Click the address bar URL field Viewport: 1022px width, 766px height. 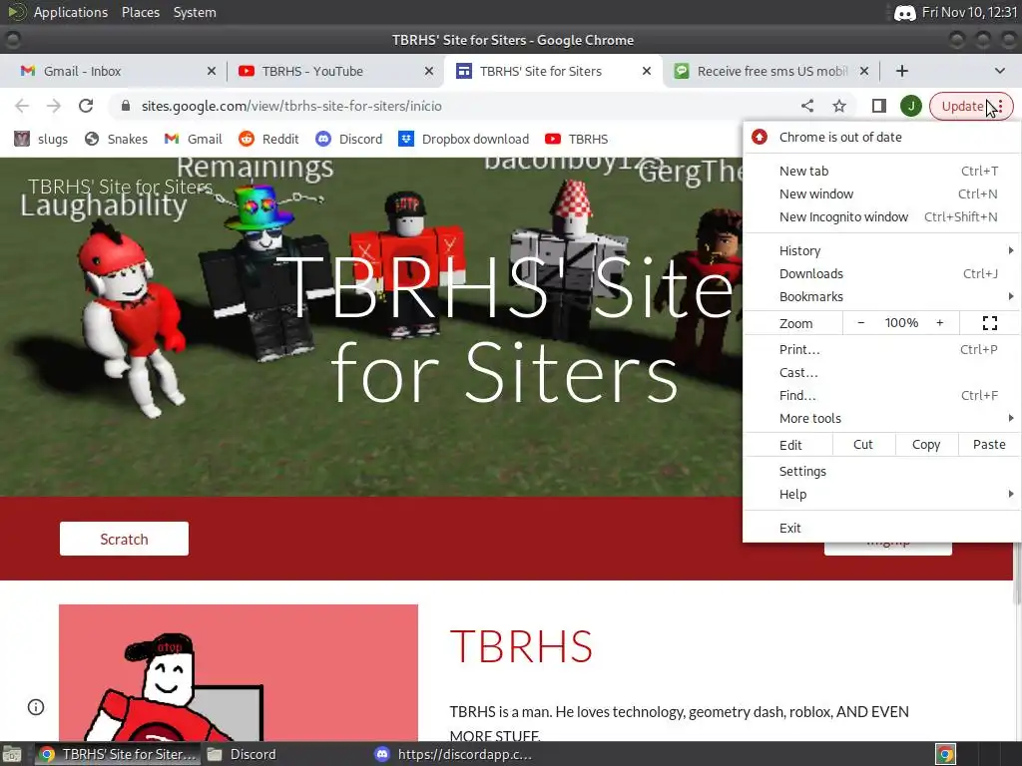[456, 106]
